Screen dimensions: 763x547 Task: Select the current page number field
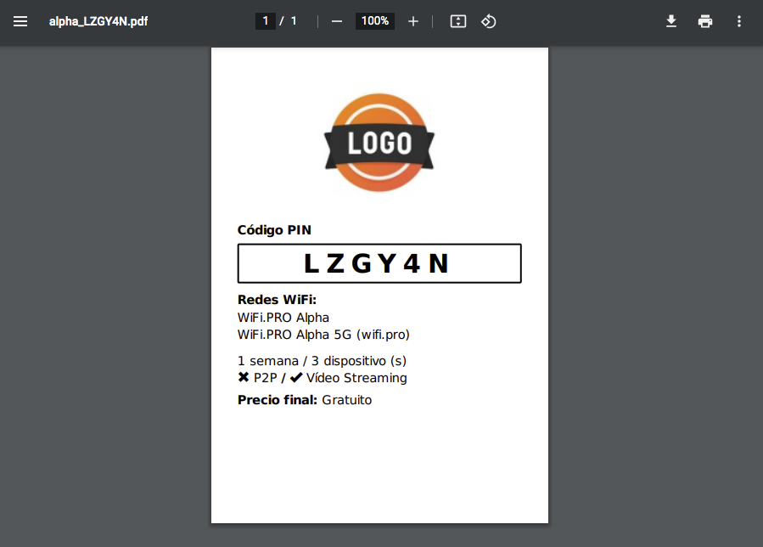266,21
